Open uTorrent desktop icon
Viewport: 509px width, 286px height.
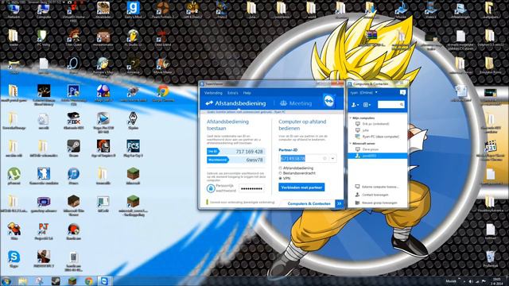(x=14, y=176)
